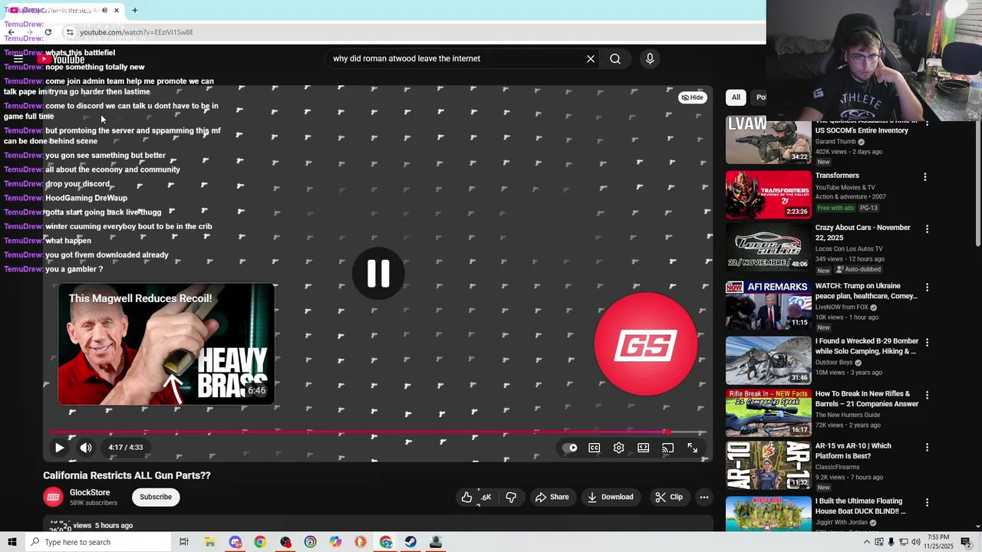
Task: Open the Windows Start menu
Action: (x=12, y=542)
